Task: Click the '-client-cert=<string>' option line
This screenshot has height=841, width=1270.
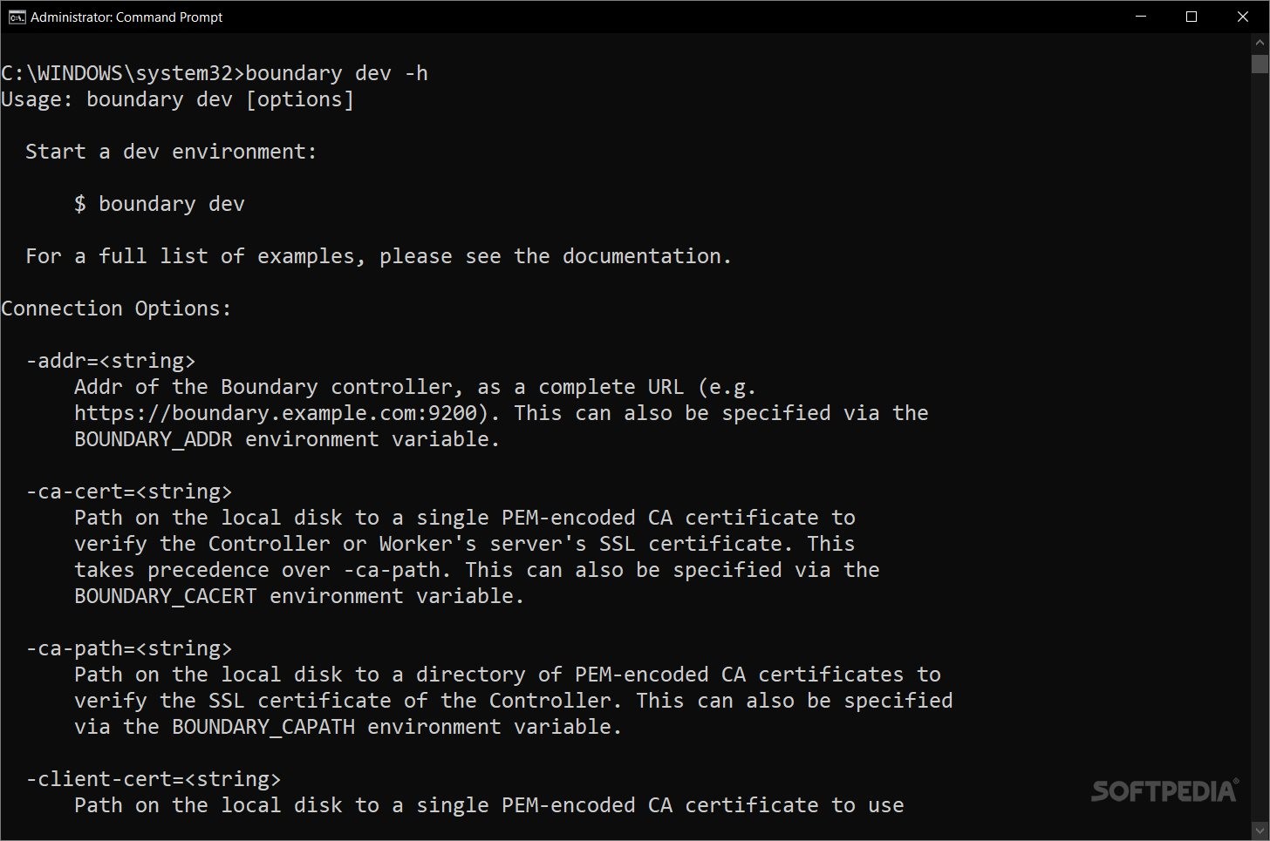Action: (154, 779)
